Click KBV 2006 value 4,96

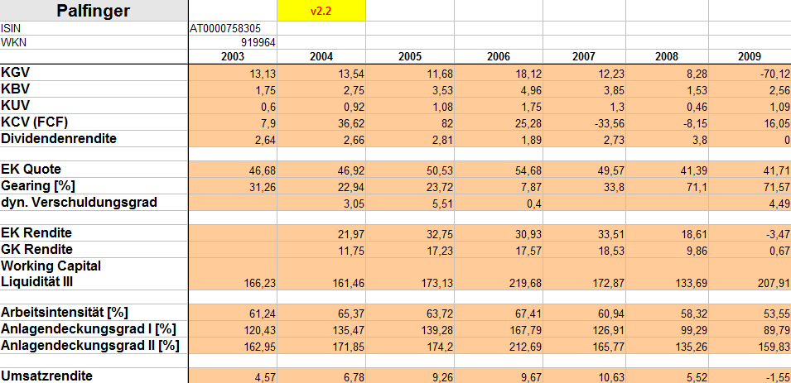tap(499, 89)
